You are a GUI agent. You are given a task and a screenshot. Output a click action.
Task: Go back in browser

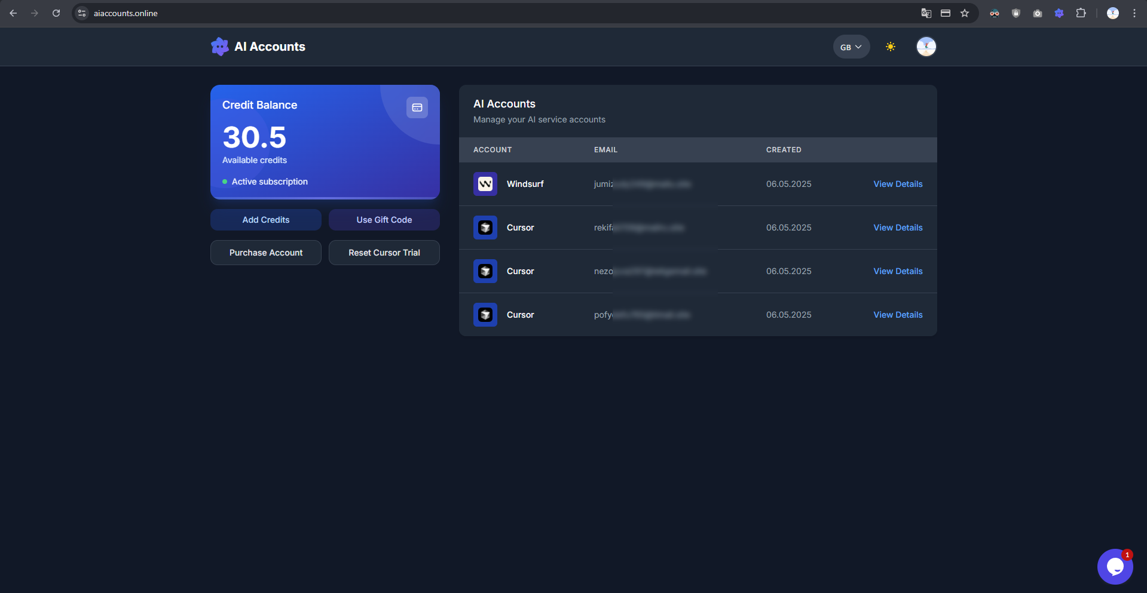click(x=13, y=13)
